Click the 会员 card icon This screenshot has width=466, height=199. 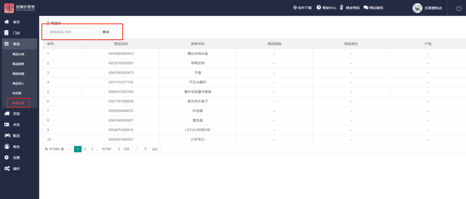[7, 125]
